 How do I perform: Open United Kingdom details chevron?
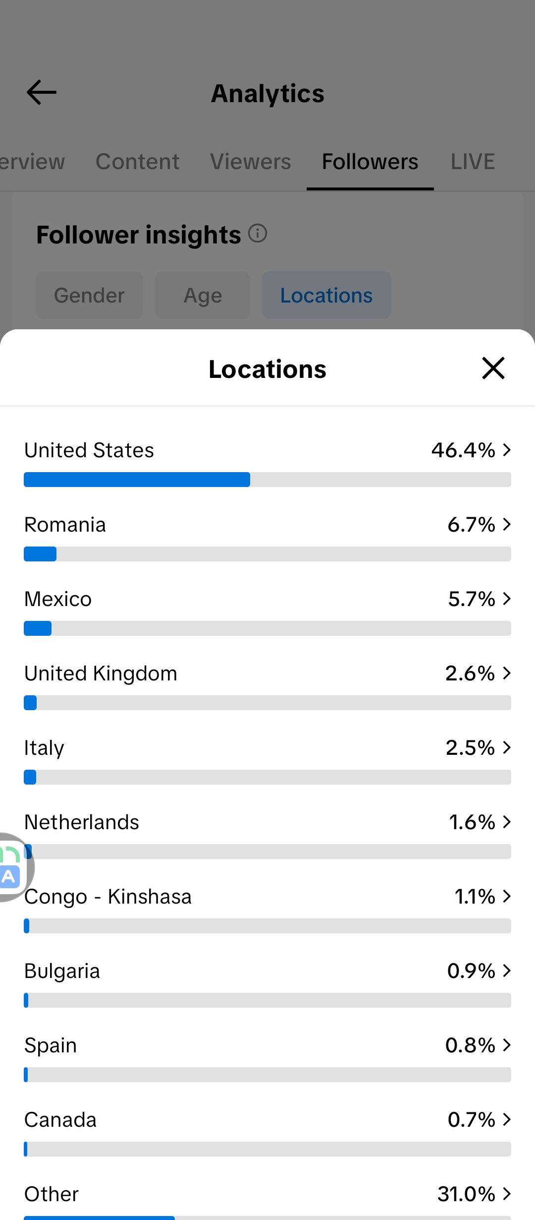(507, 673)
